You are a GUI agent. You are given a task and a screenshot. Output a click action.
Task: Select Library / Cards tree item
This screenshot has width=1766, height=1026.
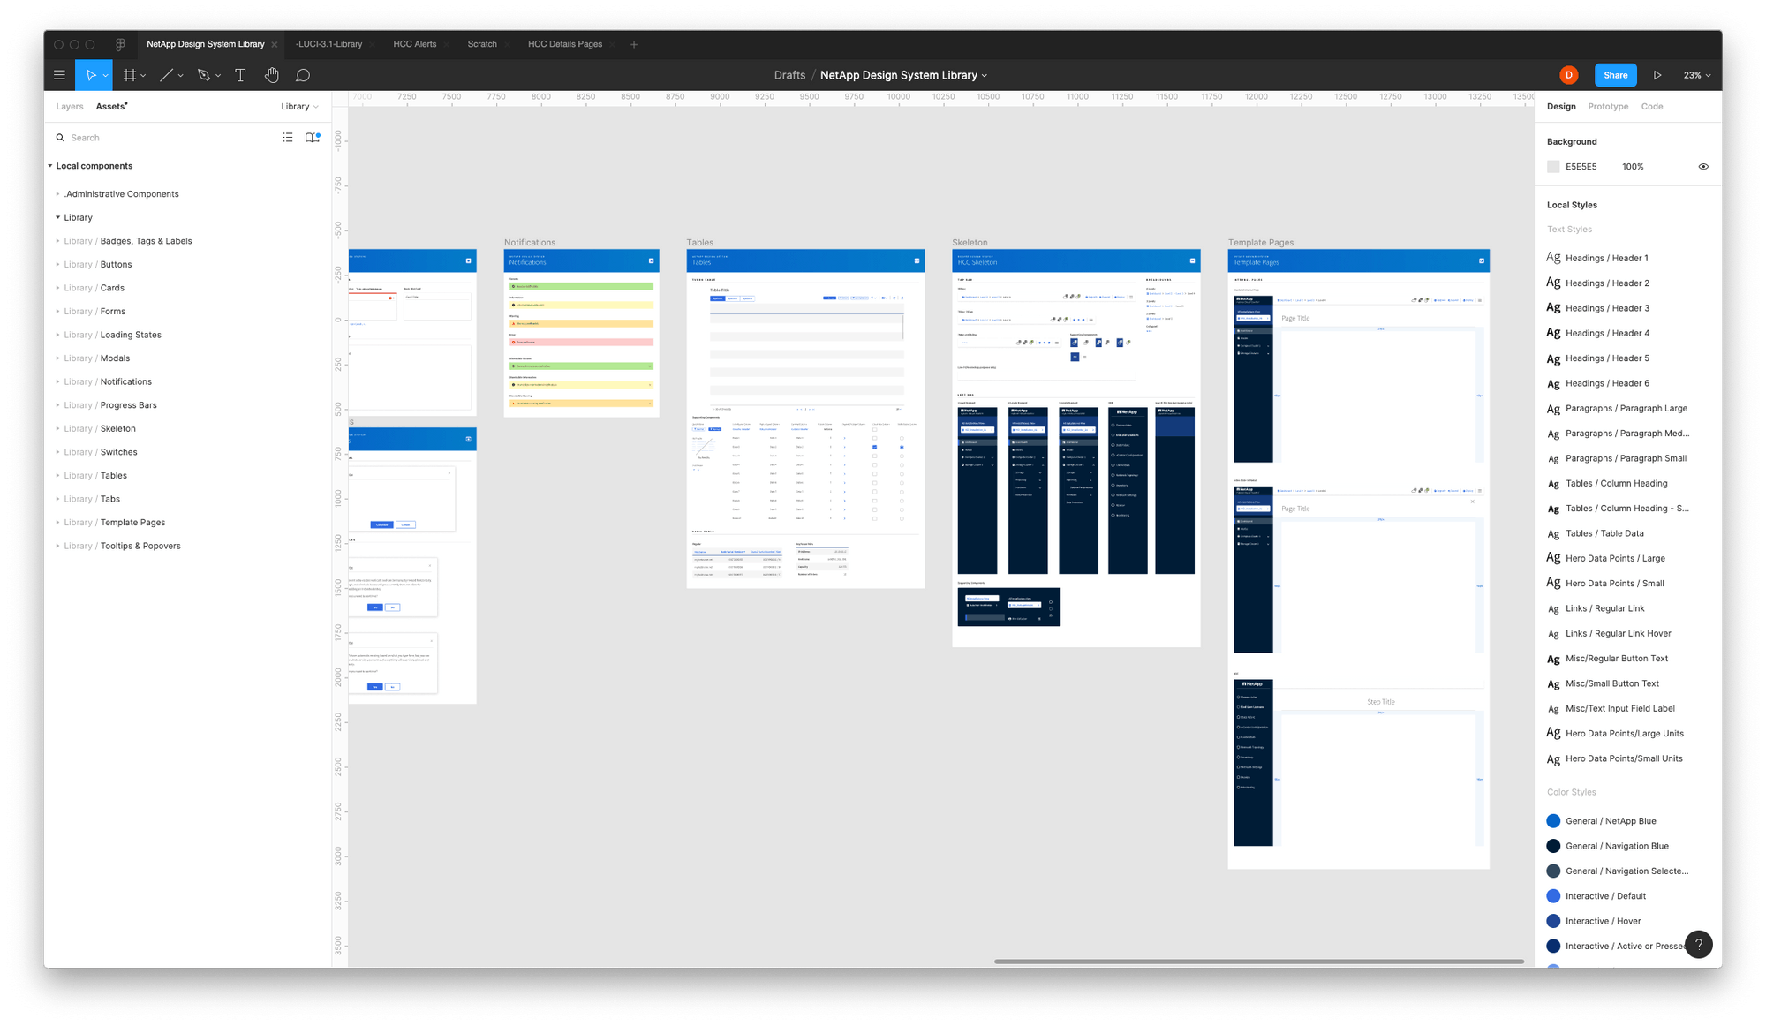coord(94,288)
